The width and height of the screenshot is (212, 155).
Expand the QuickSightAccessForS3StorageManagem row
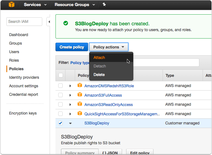point(70,114)
